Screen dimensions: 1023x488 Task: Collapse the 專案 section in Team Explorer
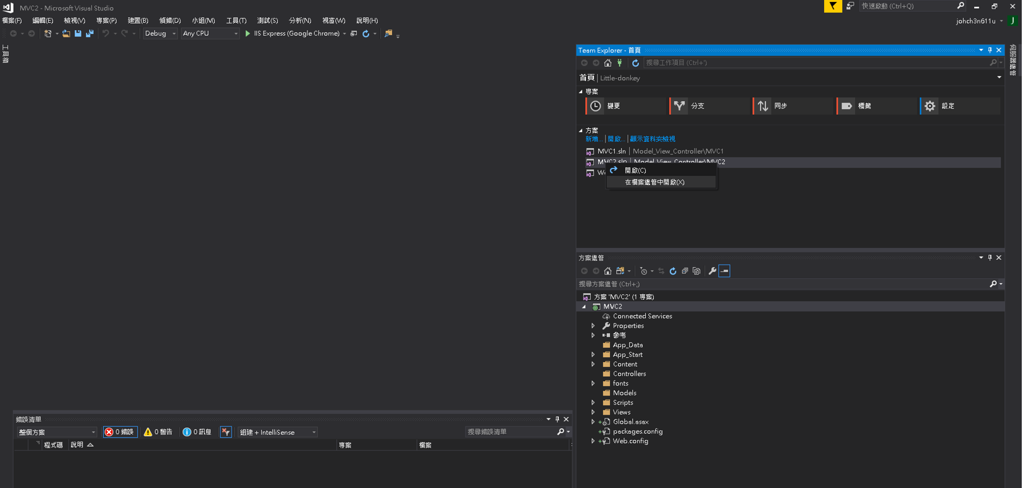(581, 91)
